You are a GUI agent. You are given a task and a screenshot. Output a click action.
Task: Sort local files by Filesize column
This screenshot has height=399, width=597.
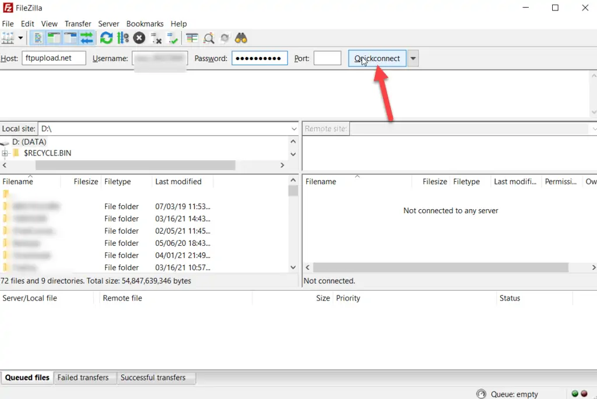[80, 181]
